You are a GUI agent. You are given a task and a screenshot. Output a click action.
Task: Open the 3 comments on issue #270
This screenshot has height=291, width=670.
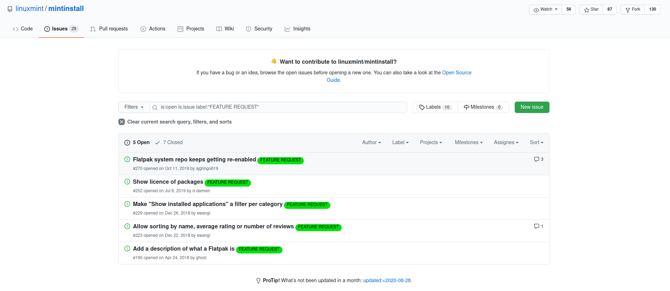539,159
